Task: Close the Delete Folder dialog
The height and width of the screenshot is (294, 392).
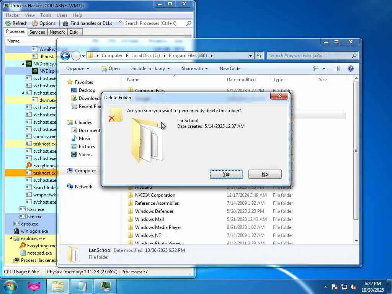Action: click(x=279, y=96)
